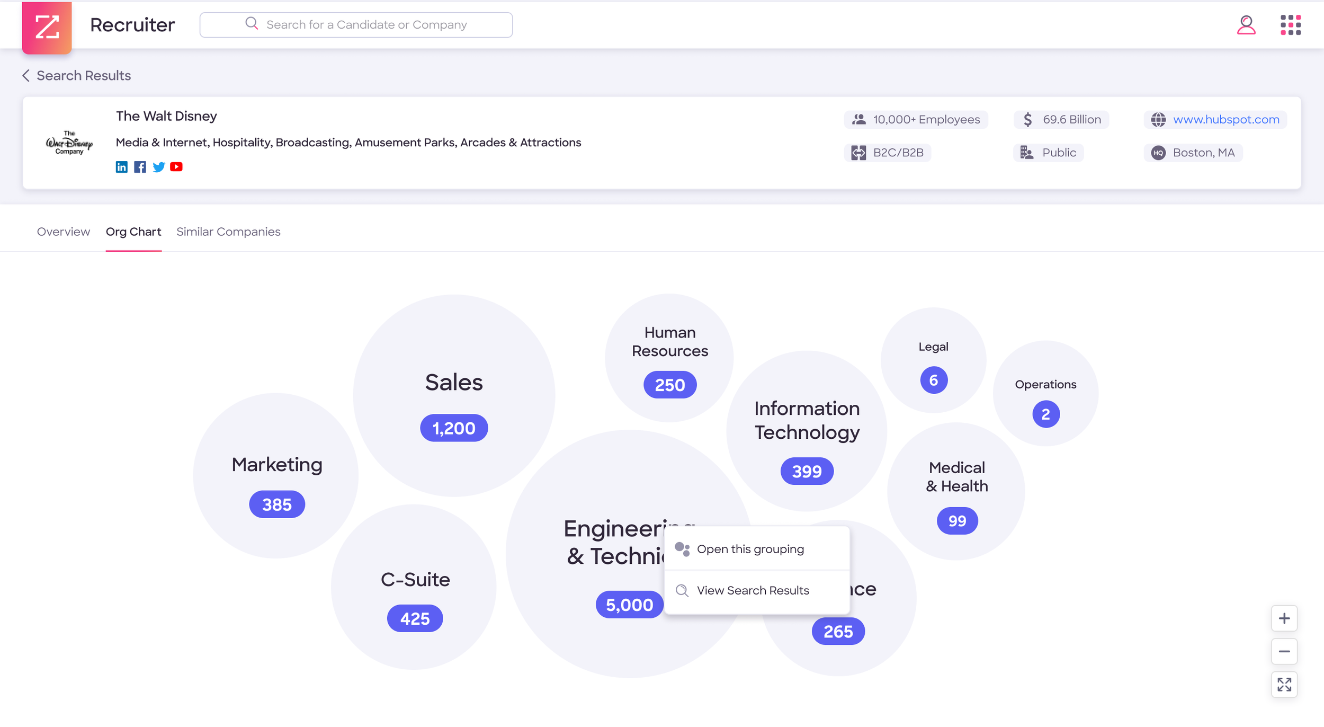This screenshot has height=727, width=1324.
Task: Click the Medical & Health bubble label
Action: [956, 477]
